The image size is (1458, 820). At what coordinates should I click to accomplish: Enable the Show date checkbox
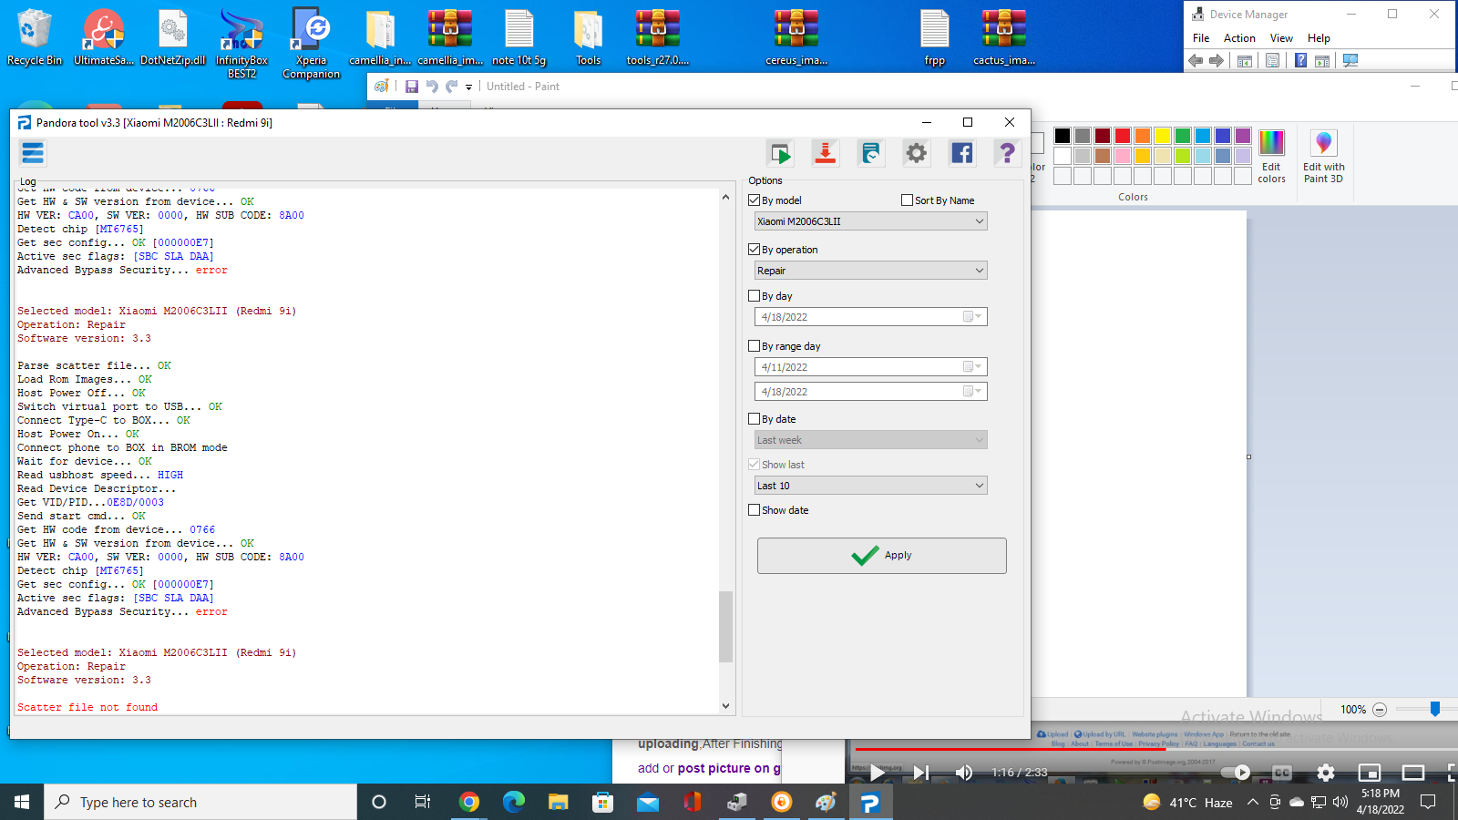coord(755,510)
